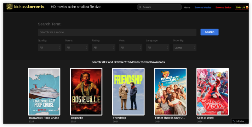The image size is (252, 127).
Task: Click the Friendship title link below poster
Action: coord(119,118)
